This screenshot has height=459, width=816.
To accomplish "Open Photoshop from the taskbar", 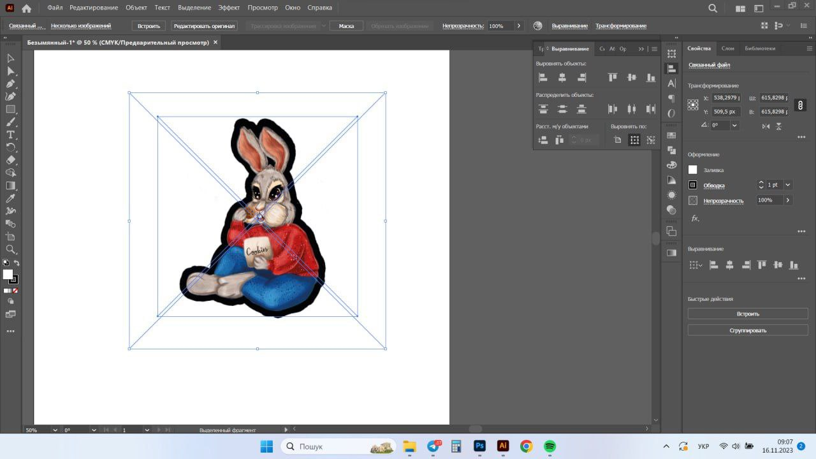I will [x=479, y=446].
